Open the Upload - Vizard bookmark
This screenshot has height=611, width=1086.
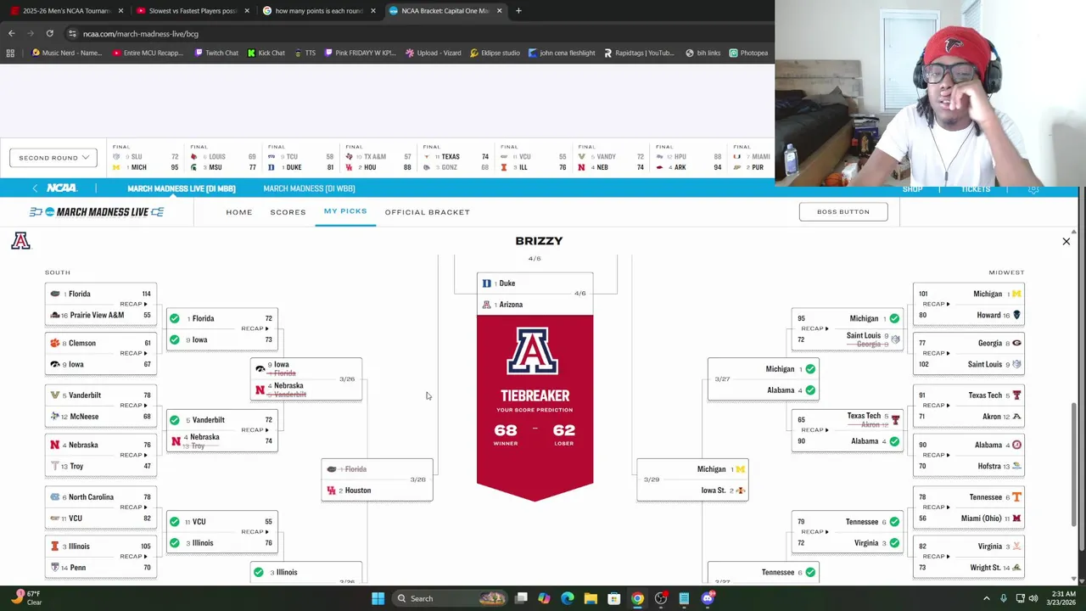point(433,53)
